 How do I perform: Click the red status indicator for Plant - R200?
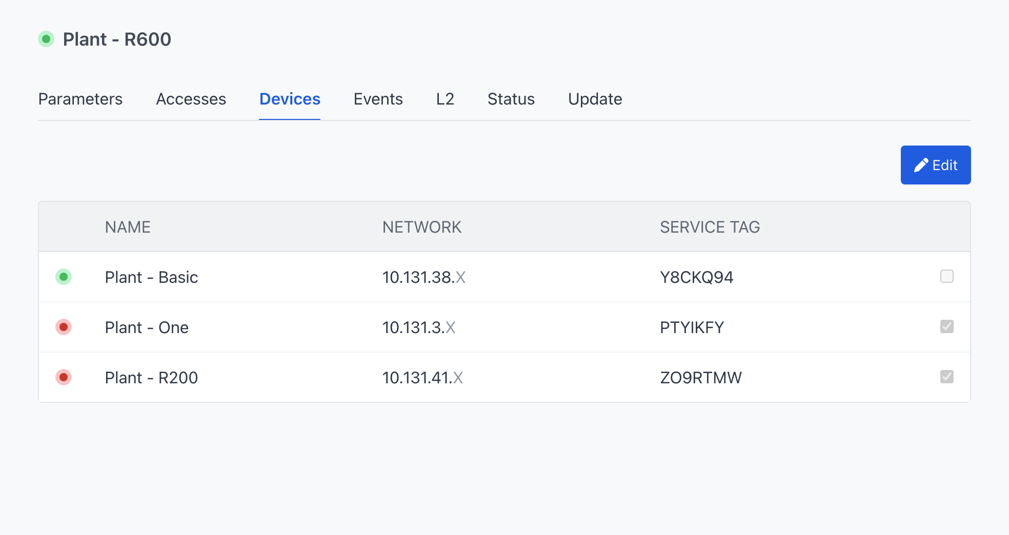point(64,377)
